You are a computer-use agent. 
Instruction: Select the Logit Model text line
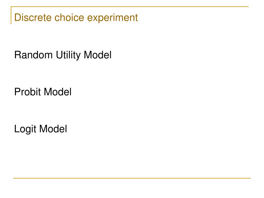[40, 129]
